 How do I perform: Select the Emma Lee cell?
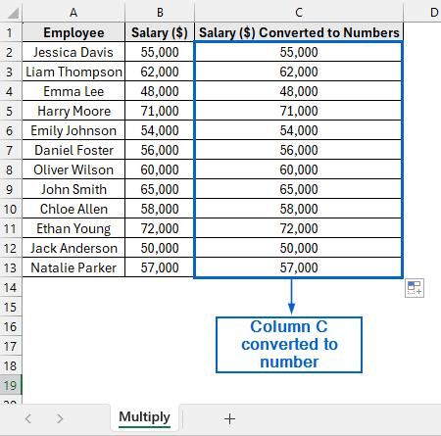click(73, 91)
